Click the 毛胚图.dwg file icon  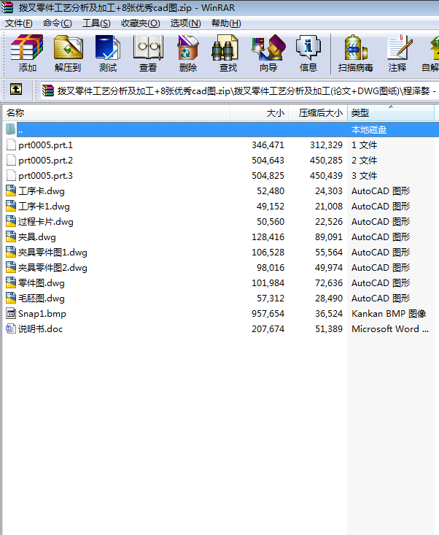(11, 298)
